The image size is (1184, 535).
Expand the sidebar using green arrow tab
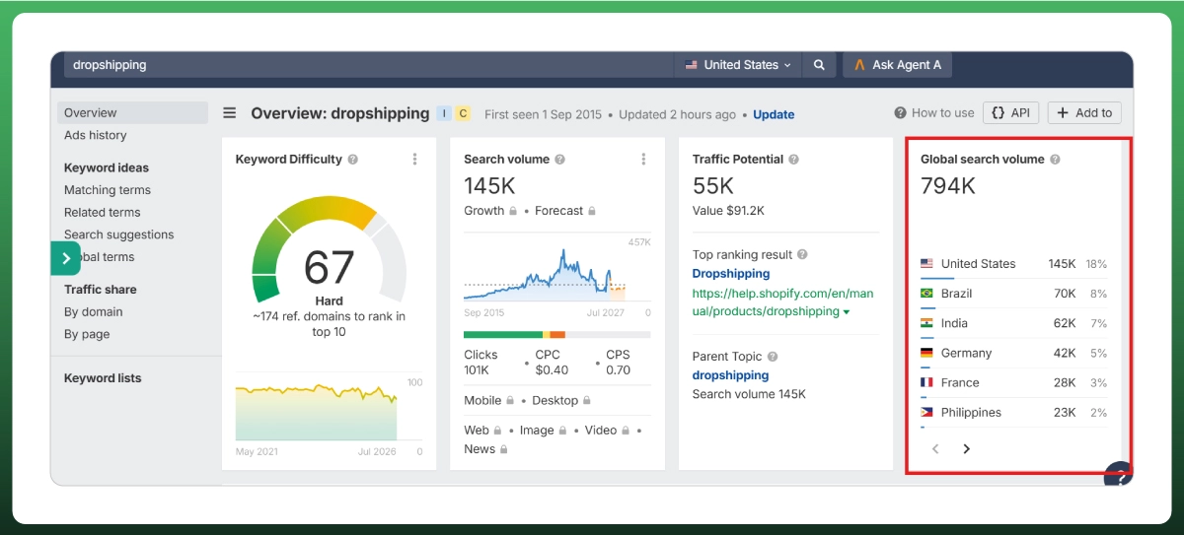pyautogui.click(x=65, y=258)
